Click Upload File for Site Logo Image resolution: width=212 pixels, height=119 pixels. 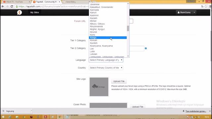[119, 81]
